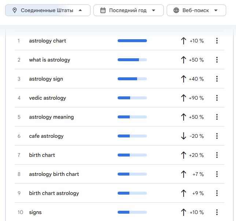
Task: Expand the Последний год time range dropdown
Action: (129, 10)
